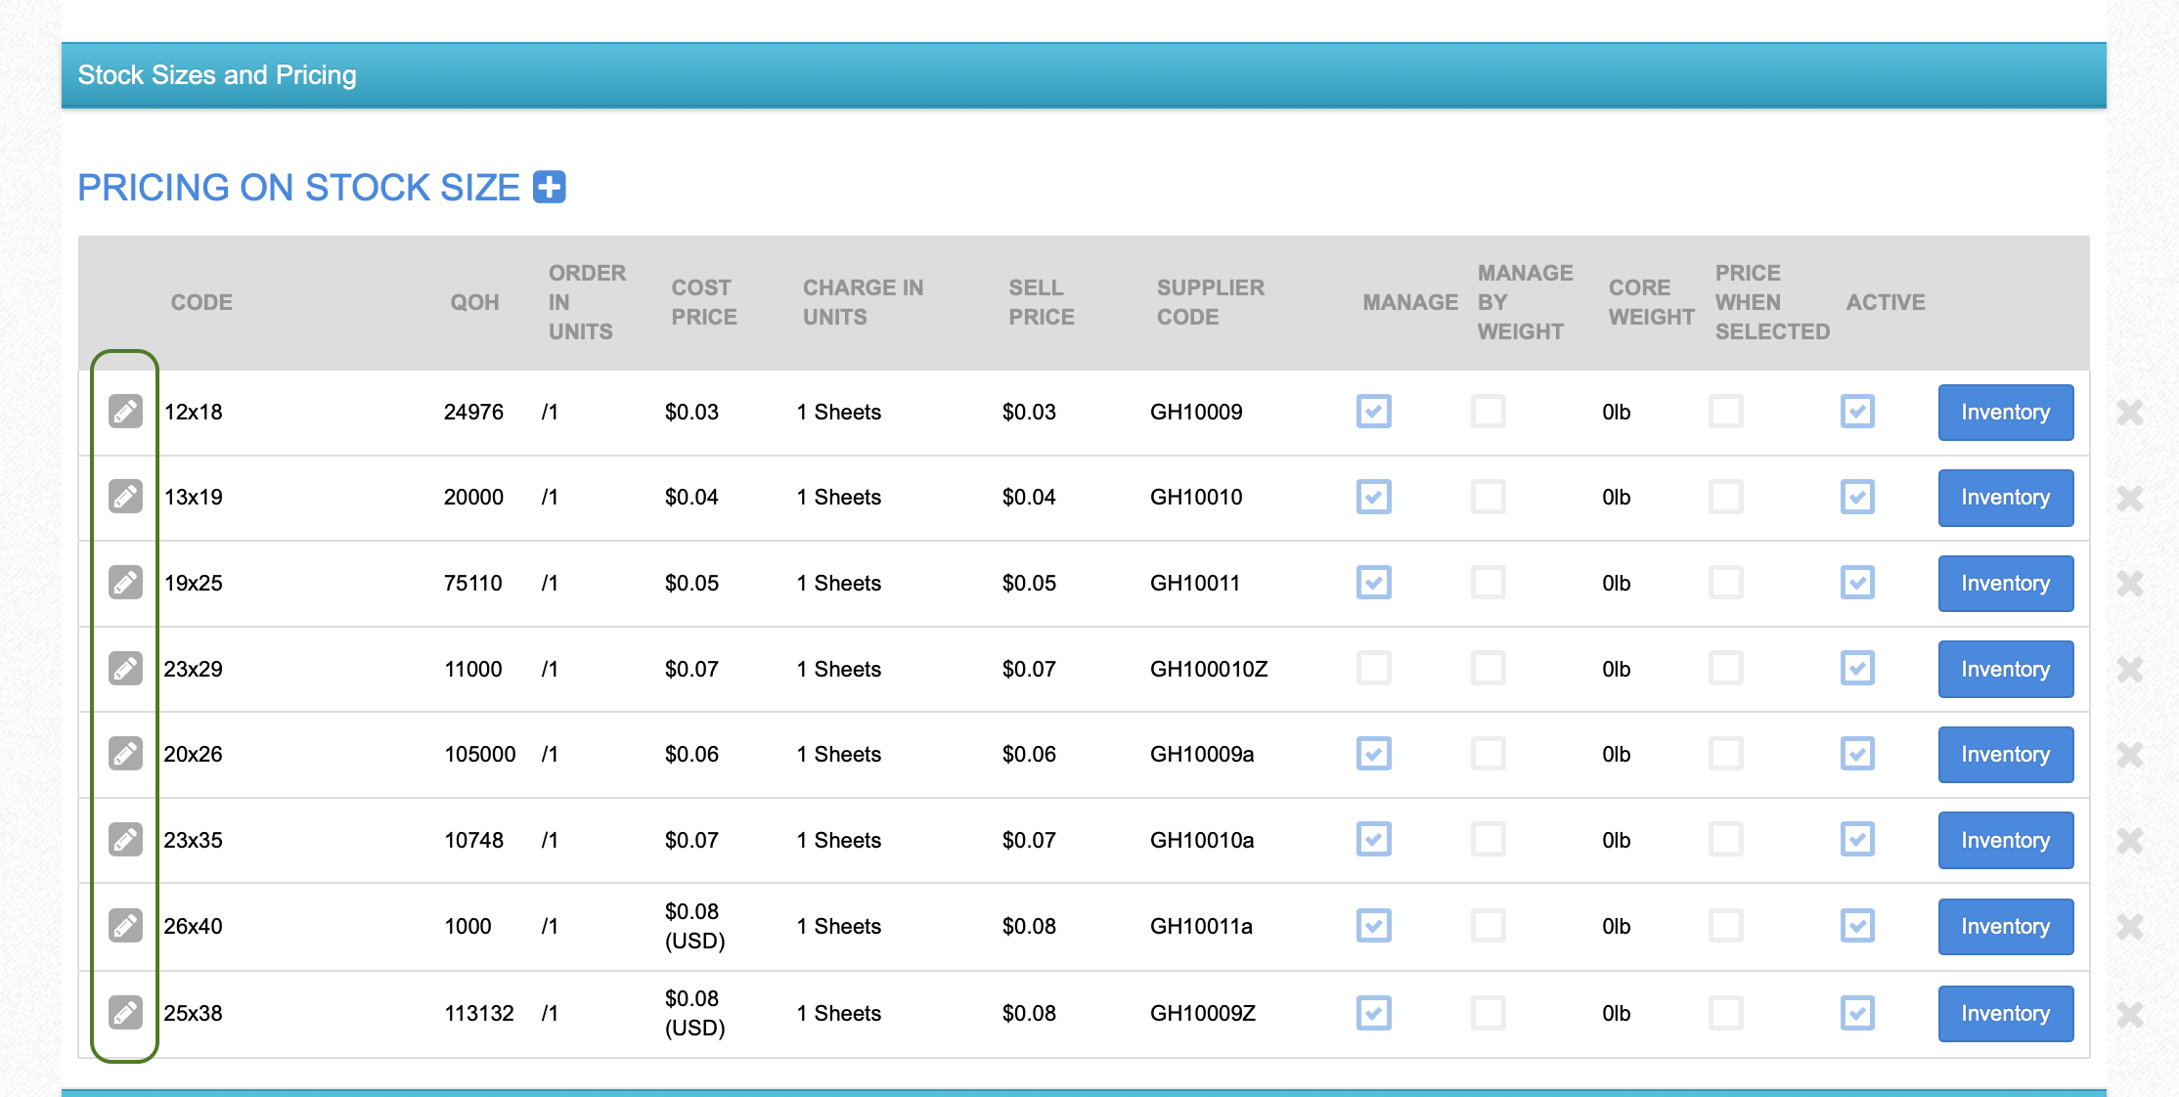This screenshot has height=1097, width=2179.
Task: Edit the 25x38 stock size row
Action: click(x=125, y=1012)
